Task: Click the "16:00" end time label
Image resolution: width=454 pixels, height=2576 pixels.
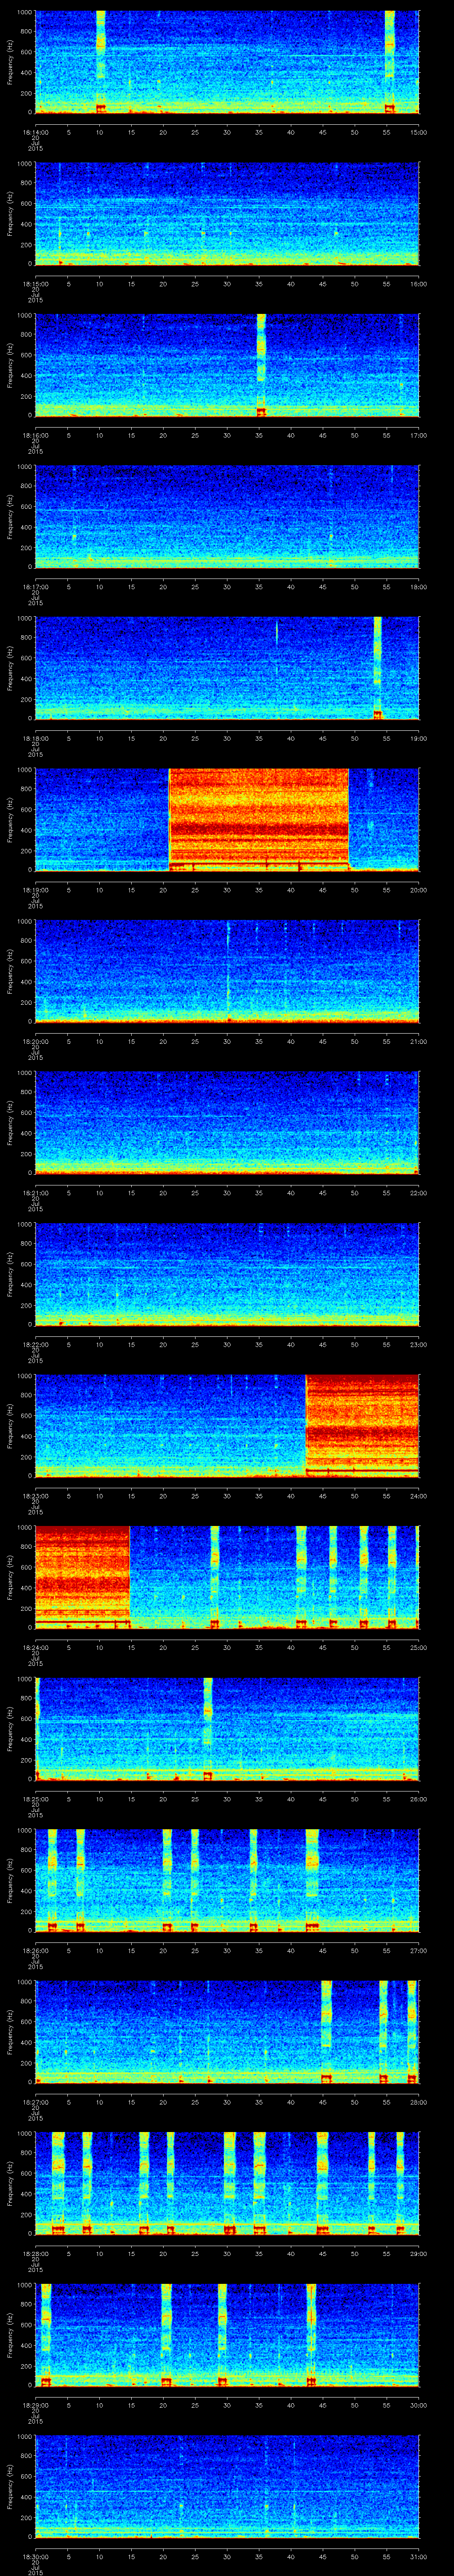Action: pyautogui.click(x=418, y=284)
